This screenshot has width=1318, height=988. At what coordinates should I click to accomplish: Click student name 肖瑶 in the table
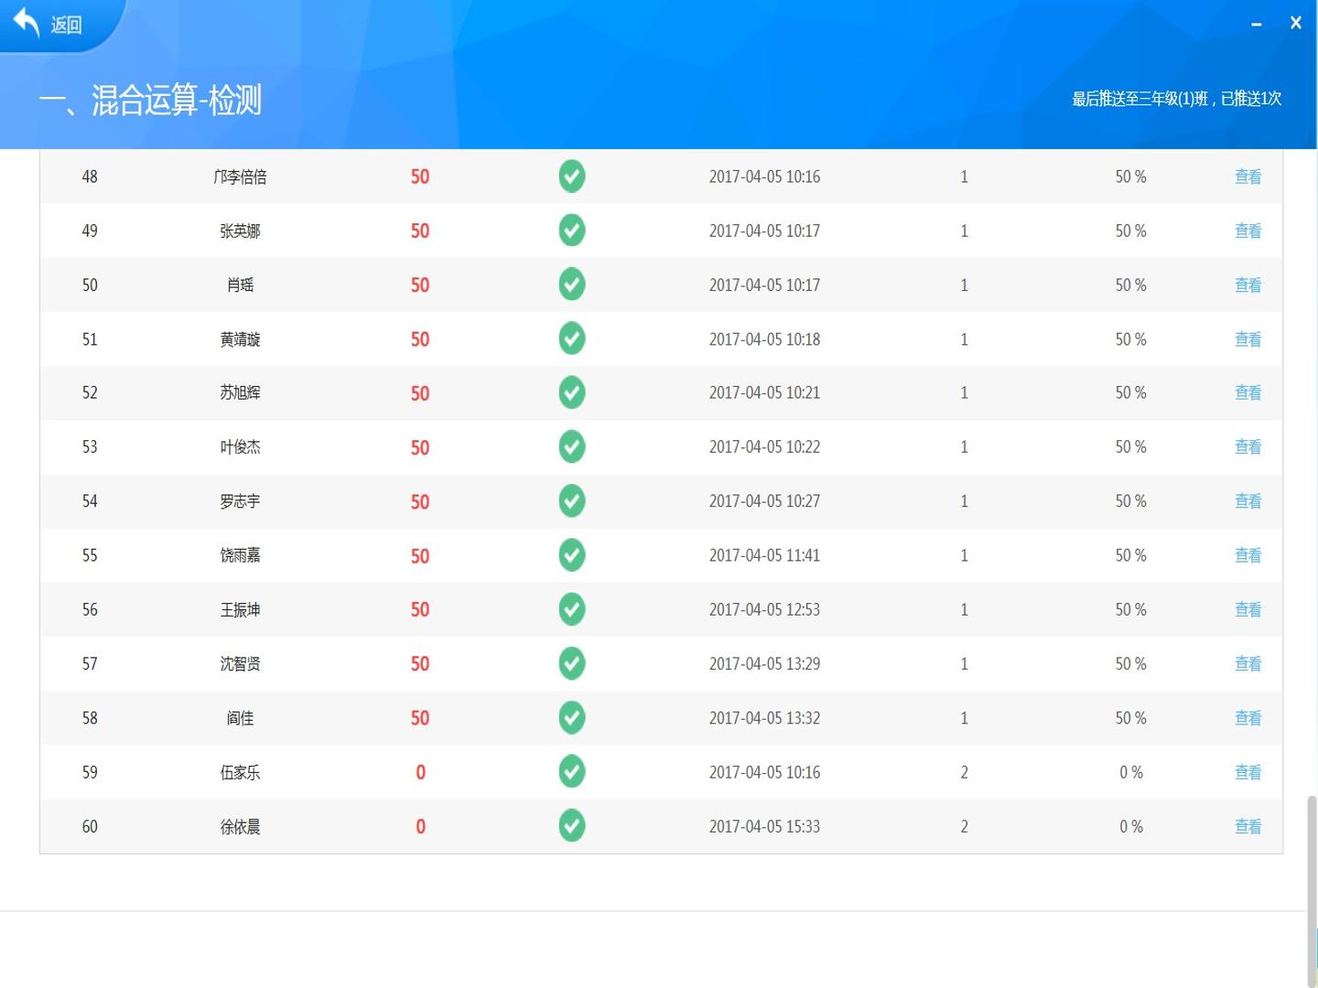click(240, 285)
